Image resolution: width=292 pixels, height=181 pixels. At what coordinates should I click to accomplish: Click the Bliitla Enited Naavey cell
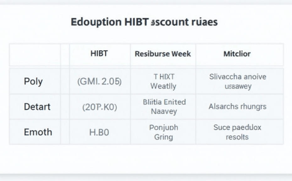(x=164, y=107)
